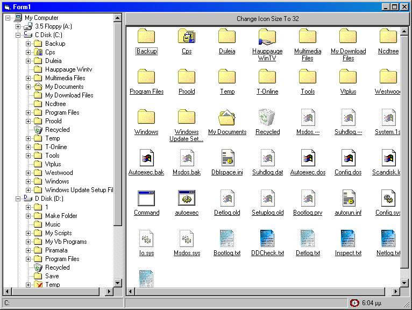Open the Dblspace.ini file icon
Image resolution: width=412 pixels, height=310 pixels.
click(x=227, y=158)
